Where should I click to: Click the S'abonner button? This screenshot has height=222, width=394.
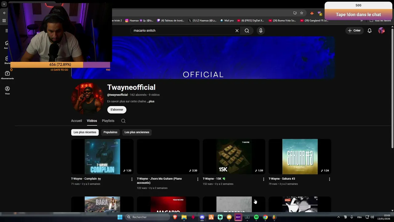tap(117, 109)
